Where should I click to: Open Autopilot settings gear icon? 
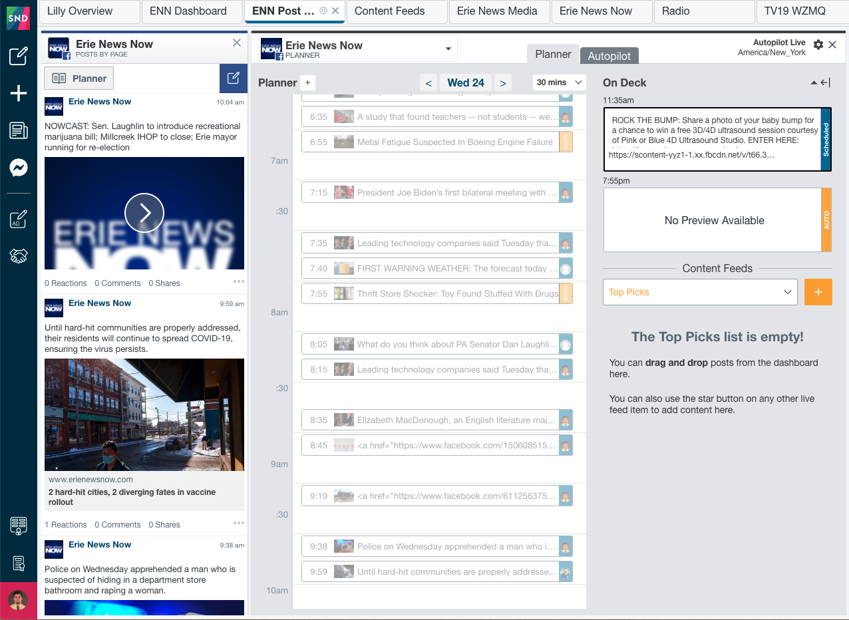click(818, 45)
